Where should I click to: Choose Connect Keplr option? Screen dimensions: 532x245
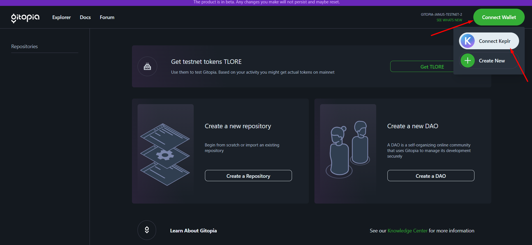point(489,41)
